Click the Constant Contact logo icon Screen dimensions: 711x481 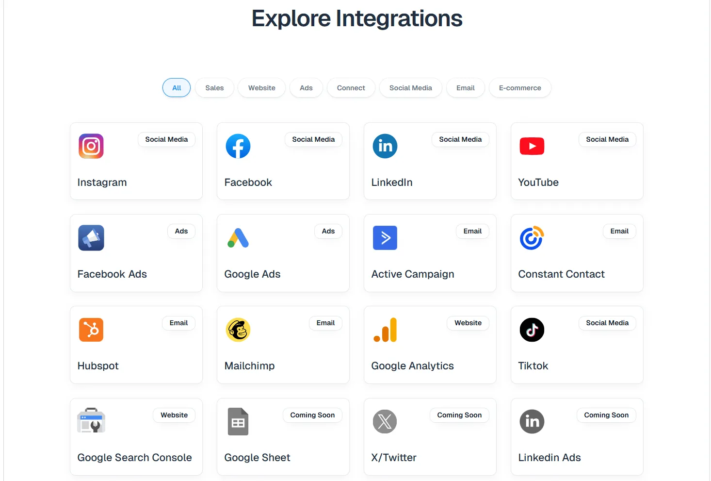532,238
